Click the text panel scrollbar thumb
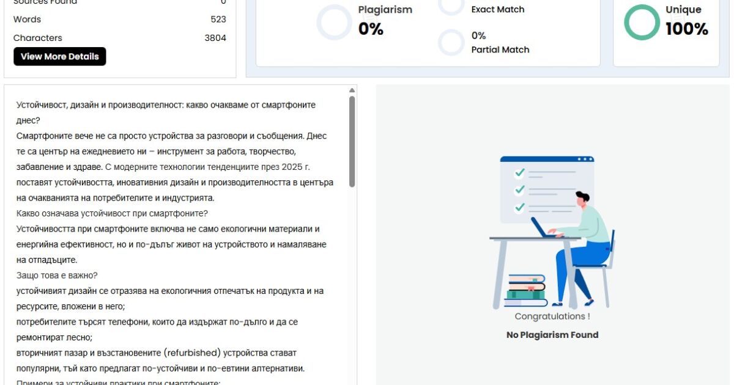The height and width of the screenshot is (385, 734). click(x=352, y=141)
